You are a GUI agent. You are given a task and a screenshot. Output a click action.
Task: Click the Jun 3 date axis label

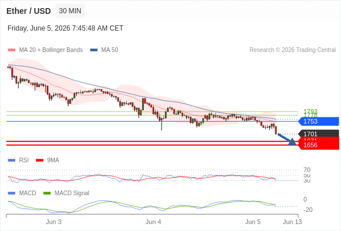pos(54,222)
